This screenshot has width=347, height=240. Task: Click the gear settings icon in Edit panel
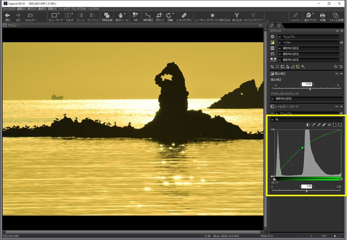(272, 37)
